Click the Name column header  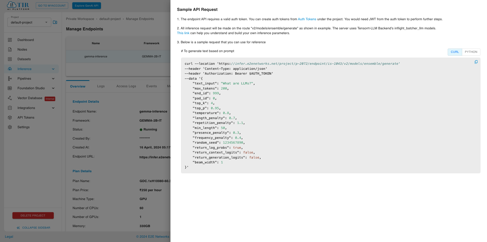(x=96, y=43)
